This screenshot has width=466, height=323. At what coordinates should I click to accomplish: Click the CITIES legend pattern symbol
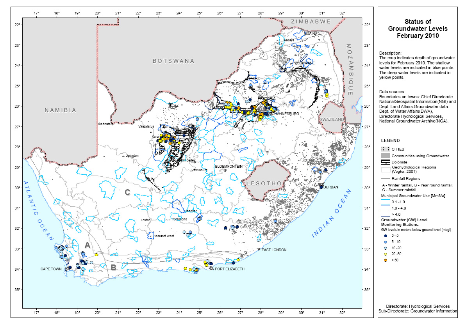(386, 149)
